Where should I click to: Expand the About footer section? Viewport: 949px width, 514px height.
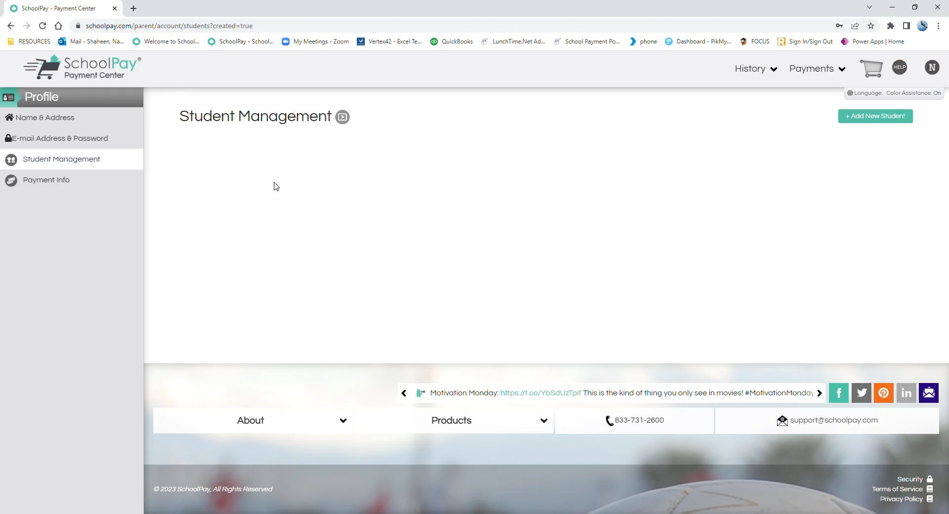[253, 421]
